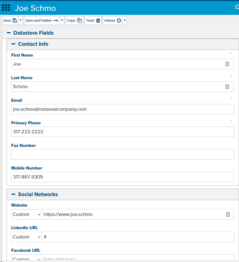The width and height of the screenshot is (239, 262).
Task: Click the Primary Phone label
Action: point(26,123)
